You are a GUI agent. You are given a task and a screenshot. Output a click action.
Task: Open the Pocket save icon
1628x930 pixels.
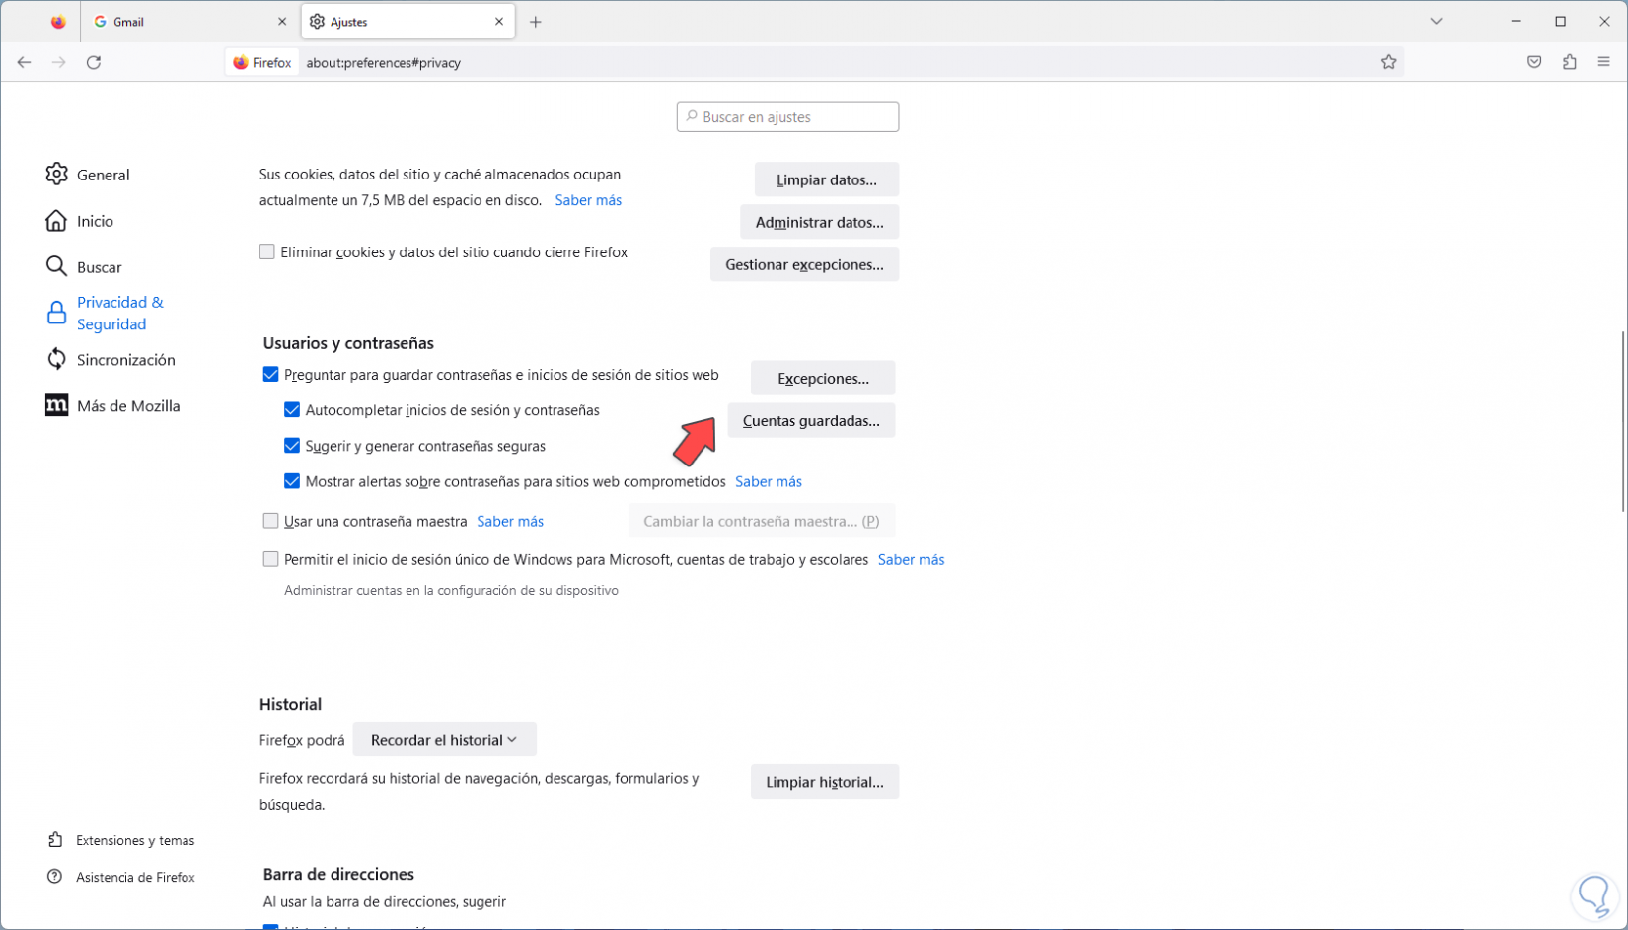click(1534, 62)
